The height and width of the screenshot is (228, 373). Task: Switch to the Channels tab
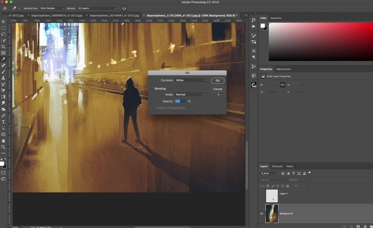click(277, 166)
